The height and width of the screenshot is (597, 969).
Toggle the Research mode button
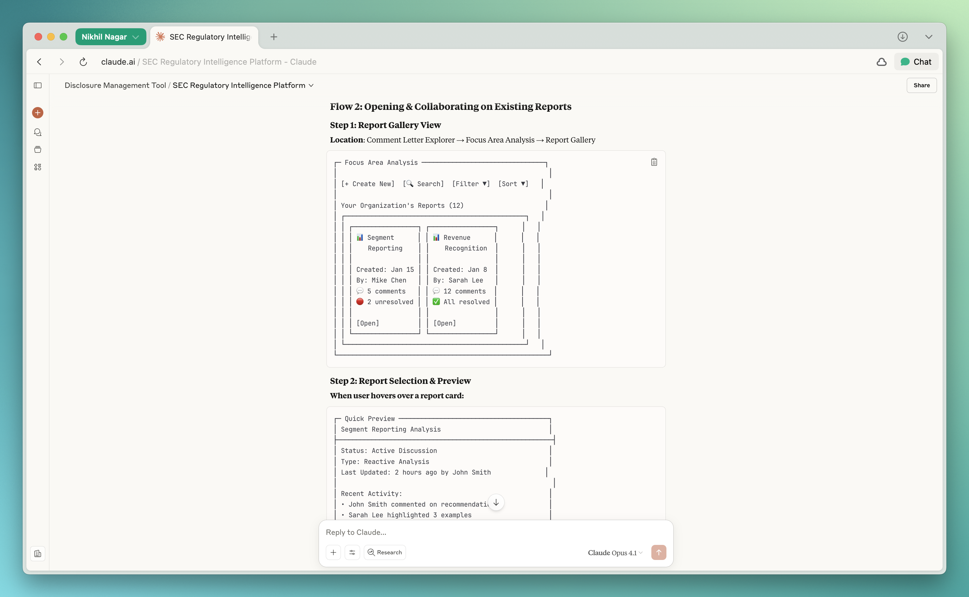tap(385, 552)
